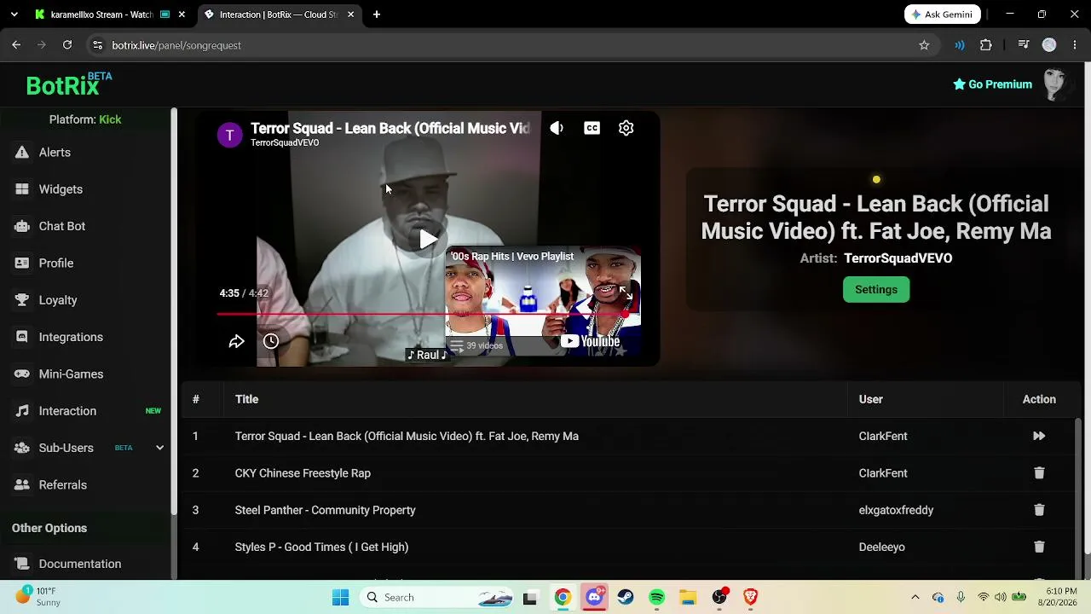Screen dimensions: 1091x614
Task: Open the weather widget showing 101°F
Action: pos(38,597)
